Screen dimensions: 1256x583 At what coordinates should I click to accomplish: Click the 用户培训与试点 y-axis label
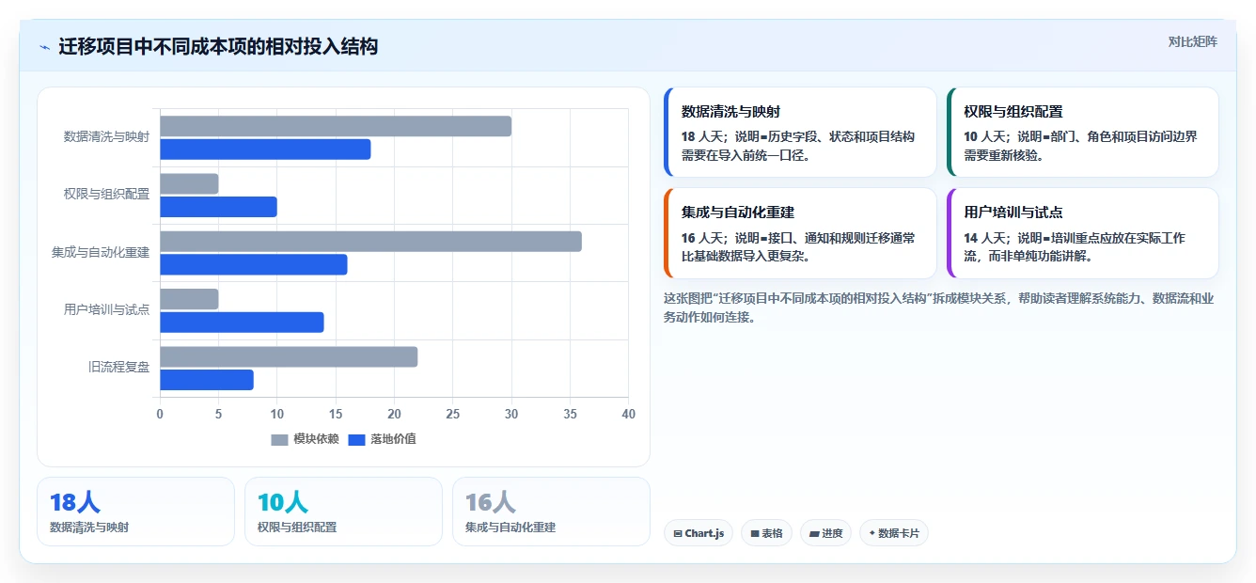coord(106,309)
